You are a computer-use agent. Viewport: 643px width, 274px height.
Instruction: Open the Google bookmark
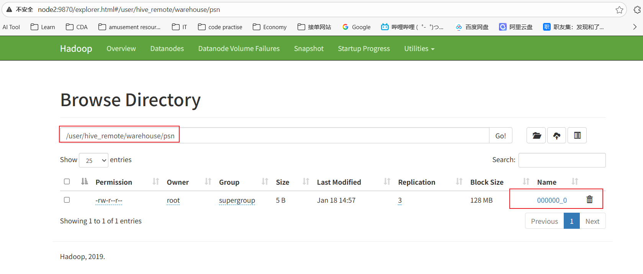click(x=357, y=27)
